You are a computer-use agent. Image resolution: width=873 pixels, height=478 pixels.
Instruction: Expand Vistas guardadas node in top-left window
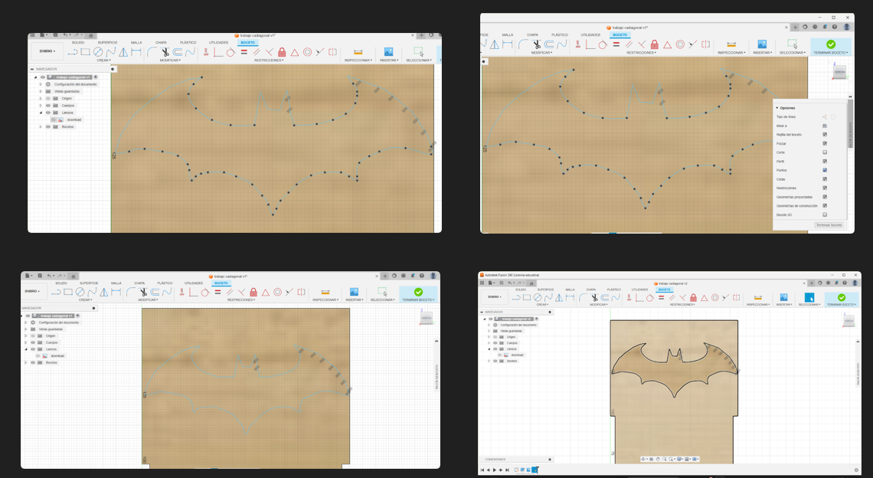click(x=41, y=91)
